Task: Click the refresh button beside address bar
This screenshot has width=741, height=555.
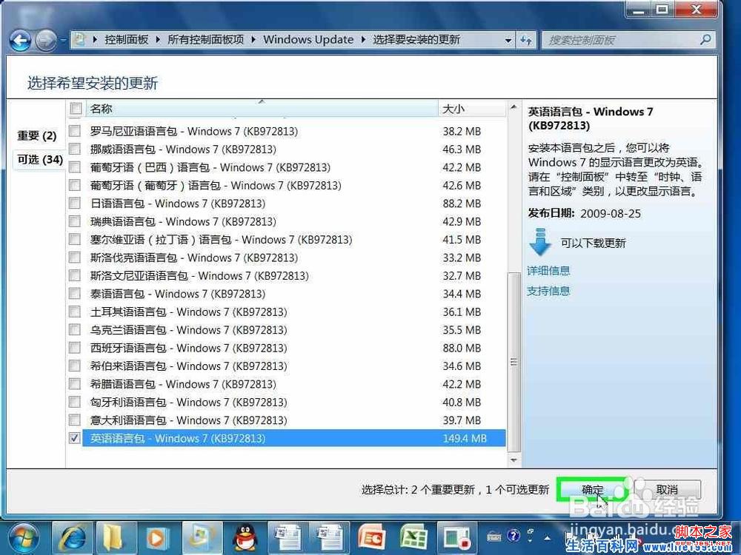Action: pyautogui.click(x=526, y=40)
